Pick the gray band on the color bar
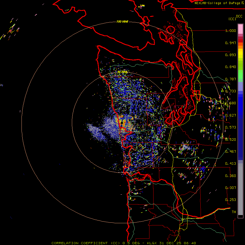Image resolution: width=245 pixels, height=245 pixels. tap(240, 189)
